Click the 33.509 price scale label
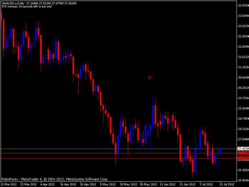 [243, 16]
